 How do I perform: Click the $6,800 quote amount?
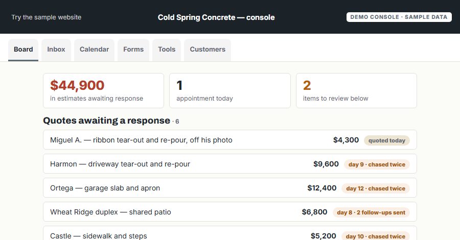click(314, 212)
